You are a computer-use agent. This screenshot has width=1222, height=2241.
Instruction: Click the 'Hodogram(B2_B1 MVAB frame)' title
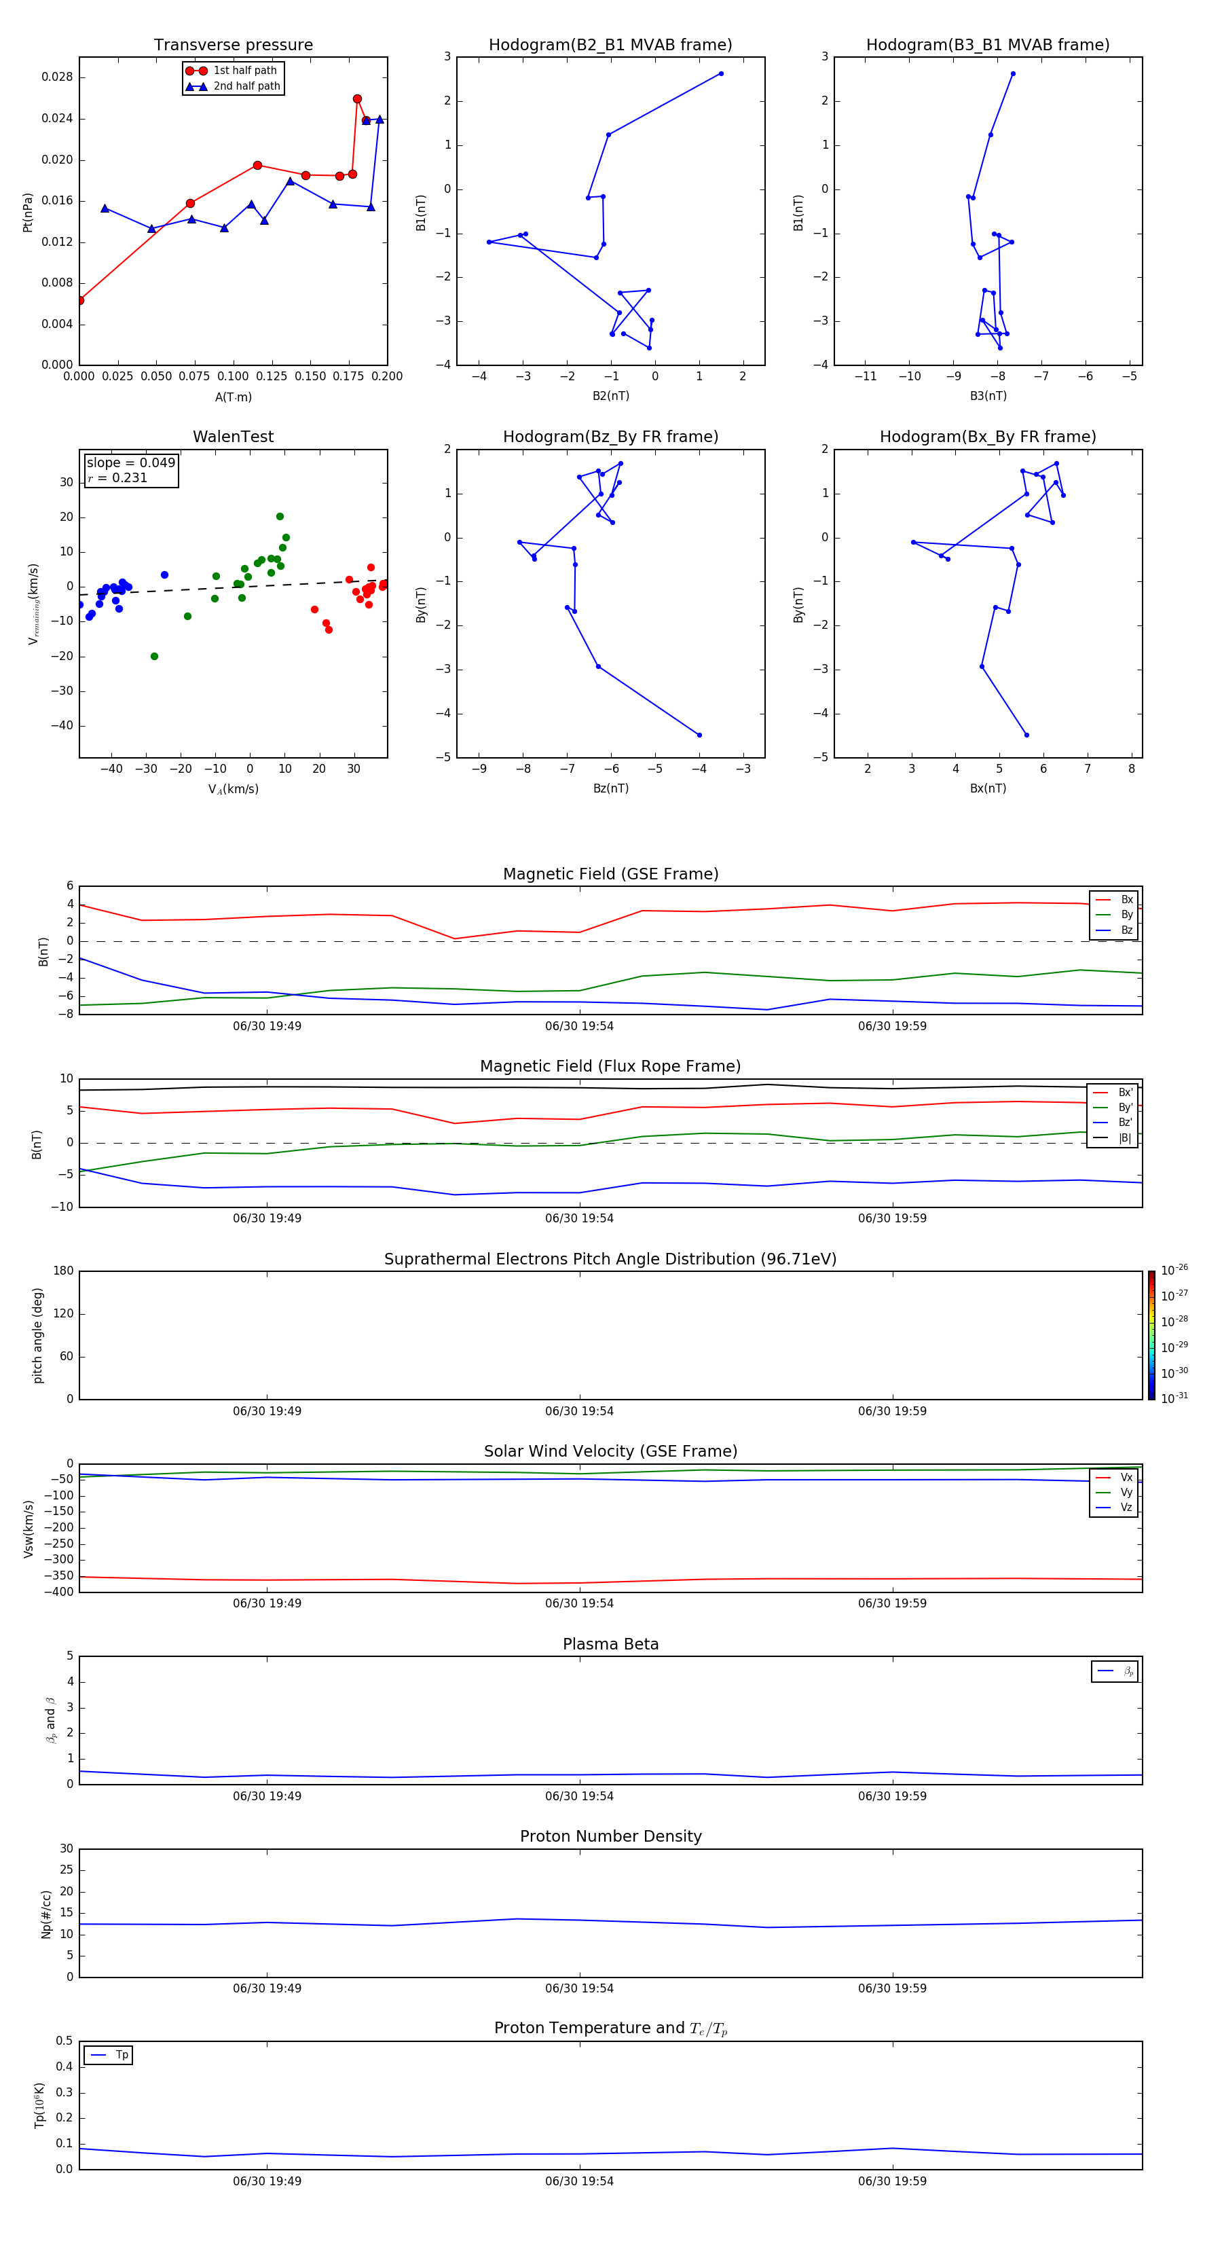tap(610, 44)
